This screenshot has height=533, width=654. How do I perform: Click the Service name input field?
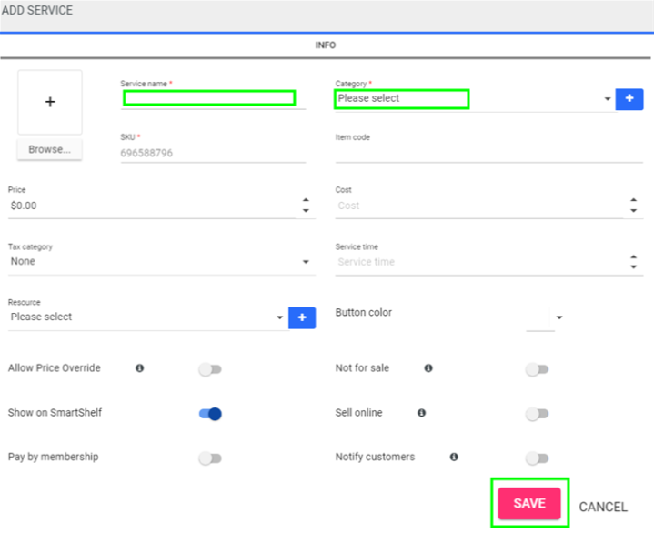point(210,98)
